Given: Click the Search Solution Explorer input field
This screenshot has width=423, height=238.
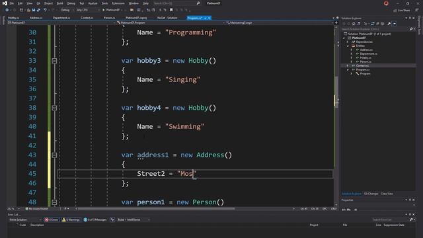Looking at the screenshot, I should coord(375,29).
